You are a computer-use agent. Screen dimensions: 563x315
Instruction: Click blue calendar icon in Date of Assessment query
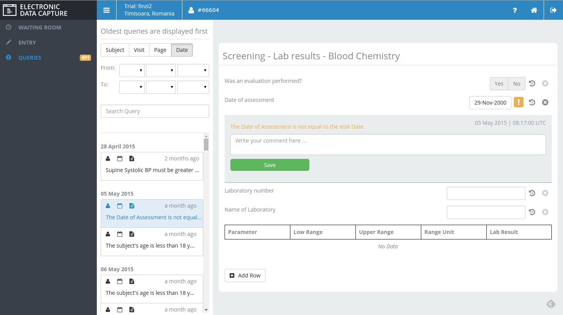[120, 206]
